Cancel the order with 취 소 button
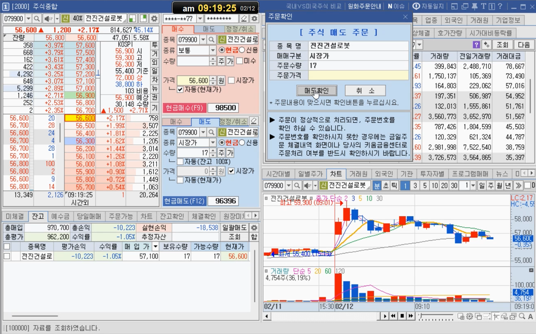Viewport: 536px width, 334px height. [365, 91]
